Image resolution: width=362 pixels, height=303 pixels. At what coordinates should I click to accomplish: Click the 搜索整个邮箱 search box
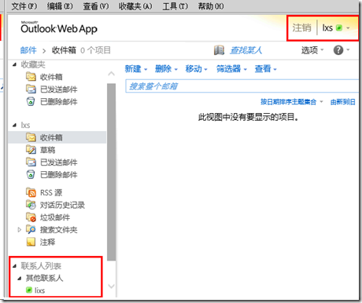click(242, 86)
